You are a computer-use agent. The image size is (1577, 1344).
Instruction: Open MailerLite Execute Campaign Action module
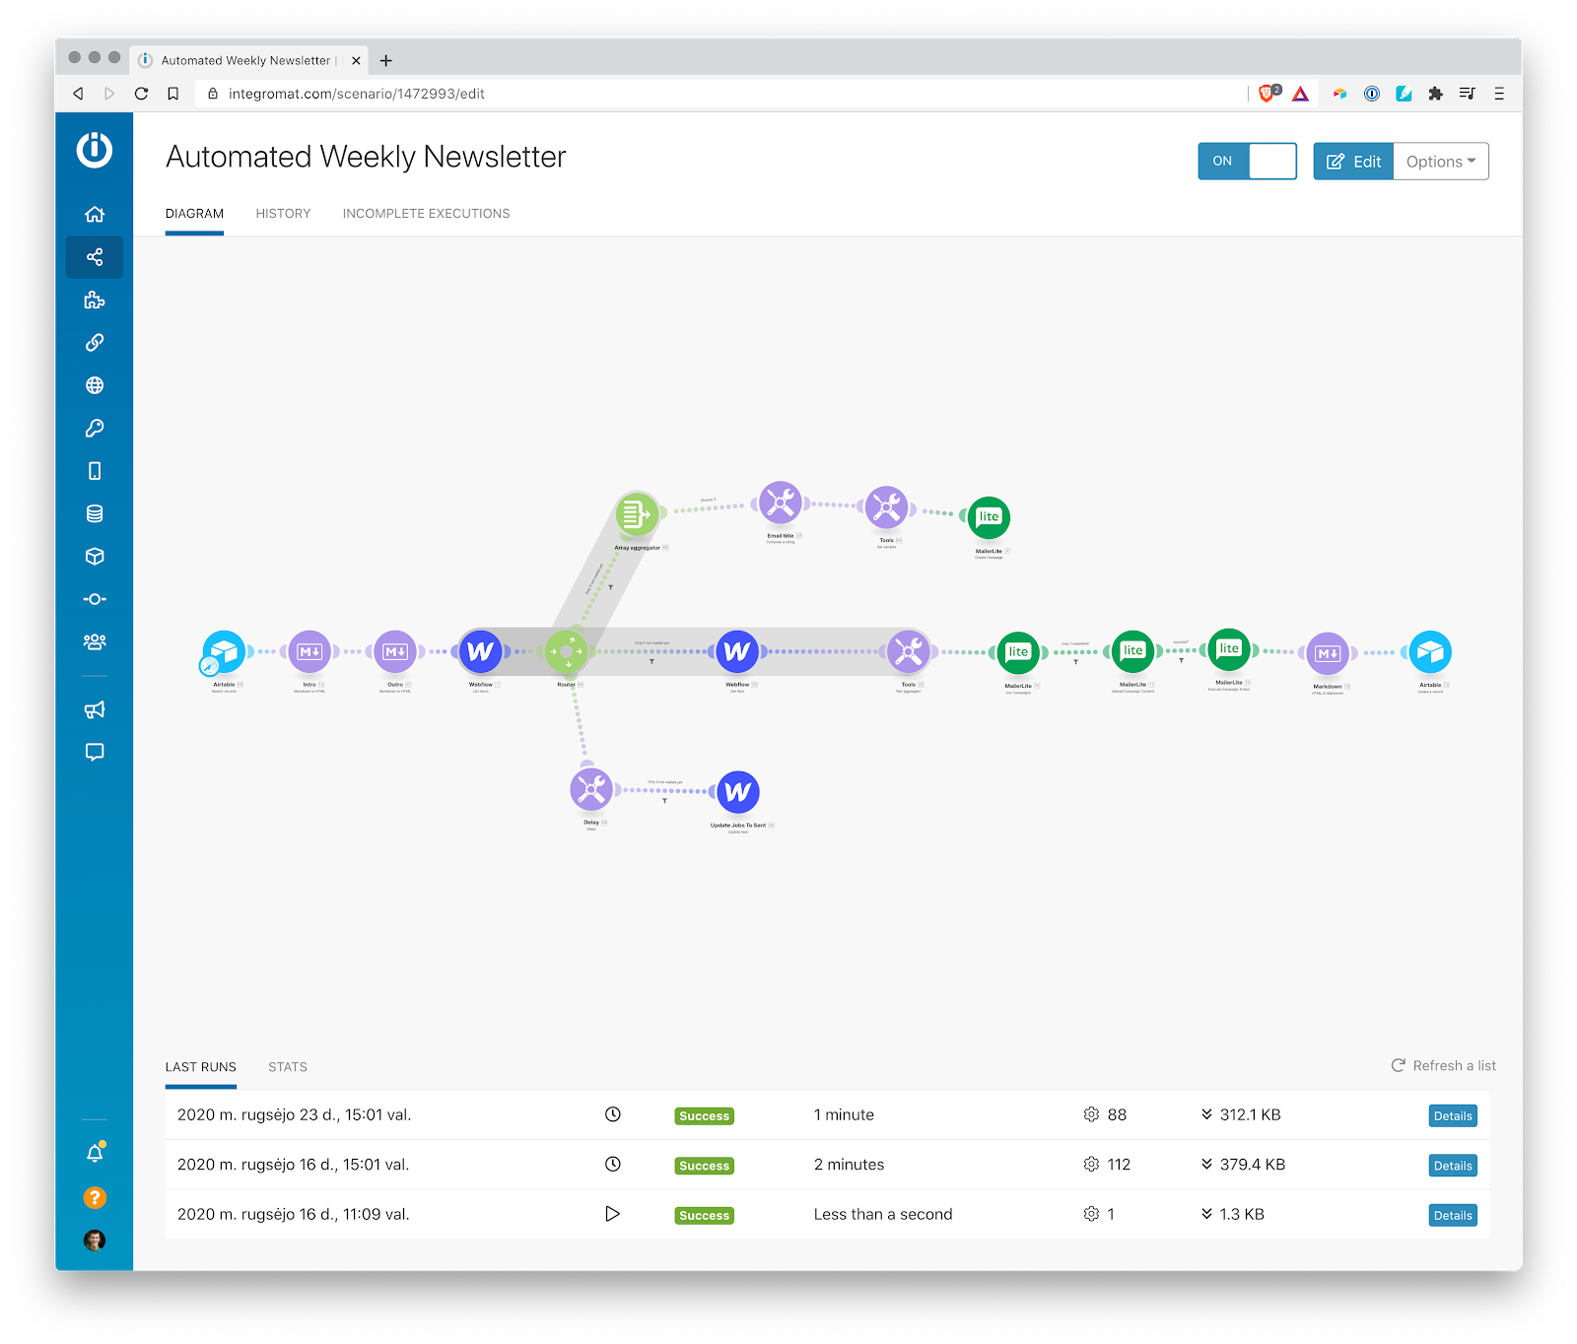(1229, 648)
